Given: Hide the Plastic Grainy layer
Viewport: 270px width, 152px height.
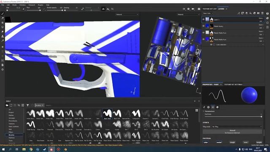Looking at the screenshot, I should click(203, 26).
